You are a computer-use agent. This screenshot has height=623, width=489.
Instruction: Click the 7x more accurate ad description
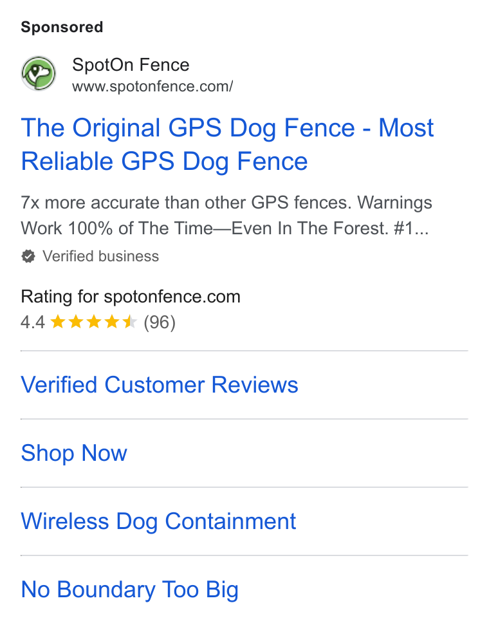[226, 216]
